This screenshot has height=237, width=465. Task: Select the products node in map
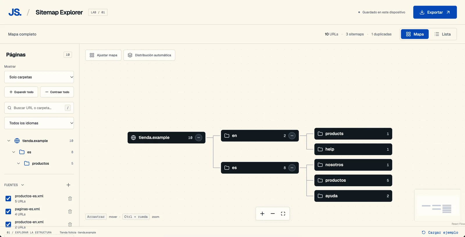[353, 134]
